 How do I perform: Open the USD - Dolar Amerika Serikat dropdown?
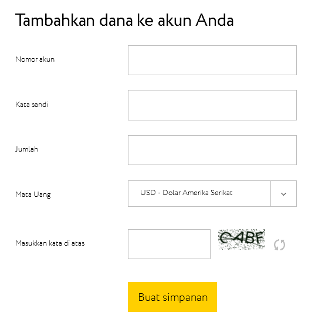[x=212, y=194]
